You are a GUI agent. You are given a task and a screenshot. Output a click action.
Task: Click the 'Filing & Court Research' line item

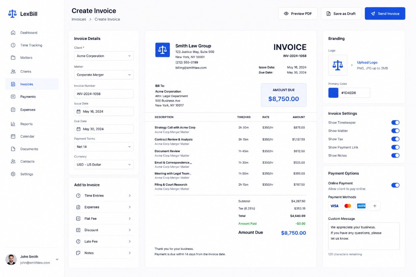click(x=171, y=185)
